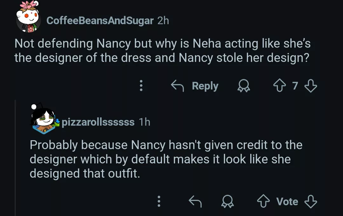Open overflow menu on pizzarollssssss's comment
The image size is (343, 216).
point(159,201)
